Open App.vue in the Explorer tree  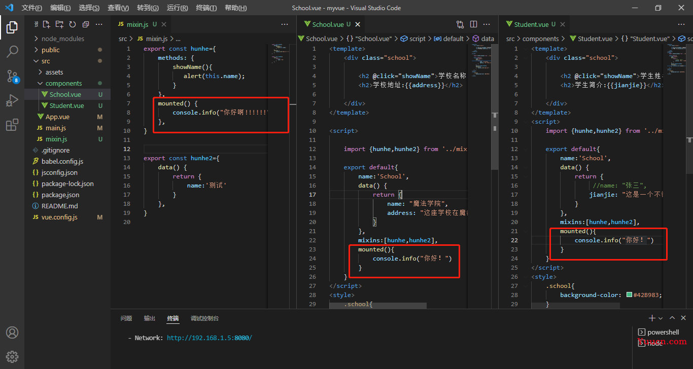[67, 117]
